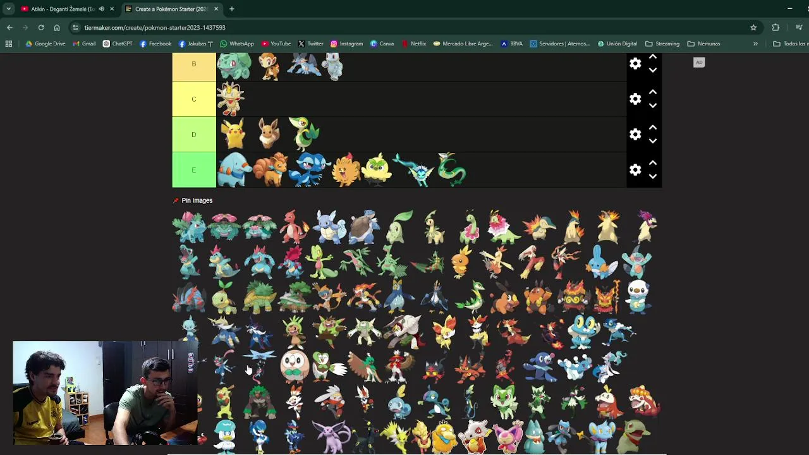Pick Serperior in tier E

point(451,169)
